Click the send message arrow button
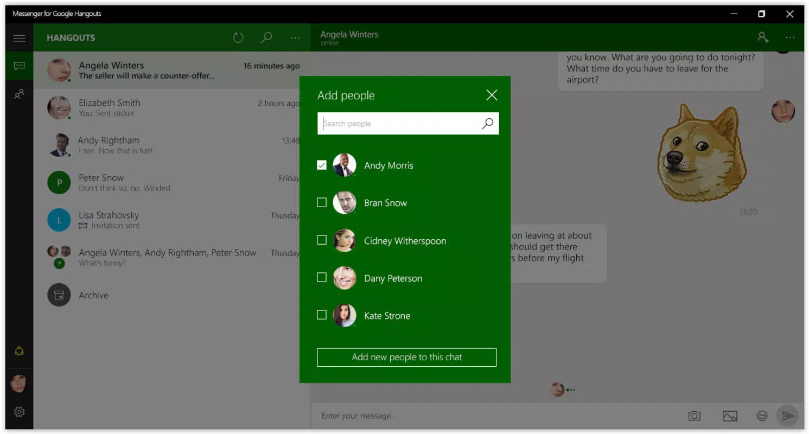 (x=787, y=416)
